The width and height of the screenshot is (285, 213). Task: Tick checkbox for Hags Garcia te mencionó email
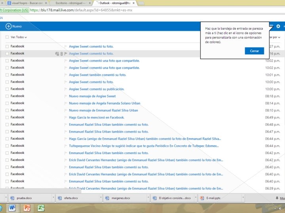[7, 118]
